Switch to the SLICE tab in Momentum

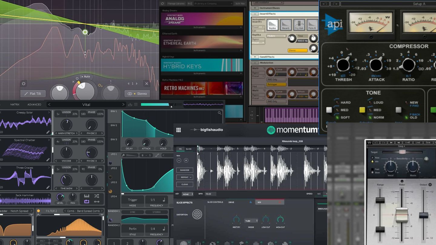[x=189, y=149]
